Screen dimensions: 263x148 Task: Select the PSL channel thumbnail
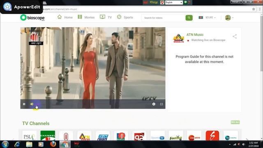click(x=29, y=136)
